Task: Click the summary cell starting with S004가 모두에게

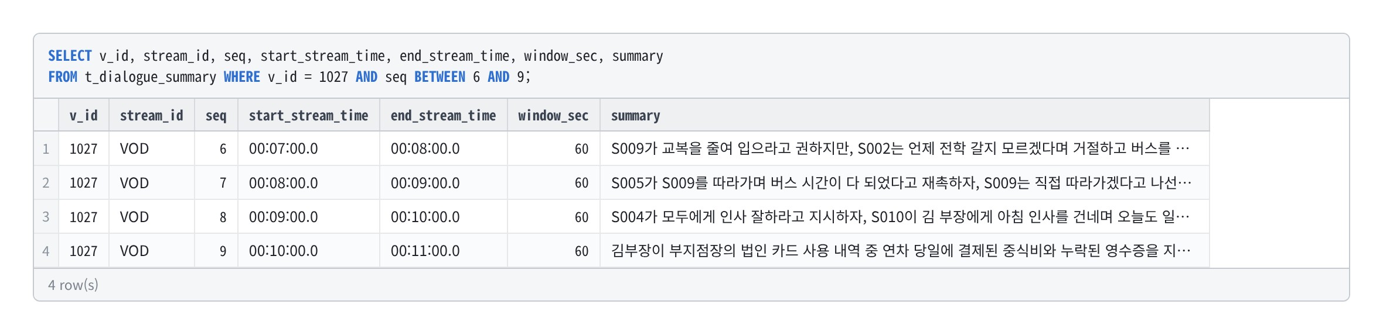Action: tap(905, 217)
